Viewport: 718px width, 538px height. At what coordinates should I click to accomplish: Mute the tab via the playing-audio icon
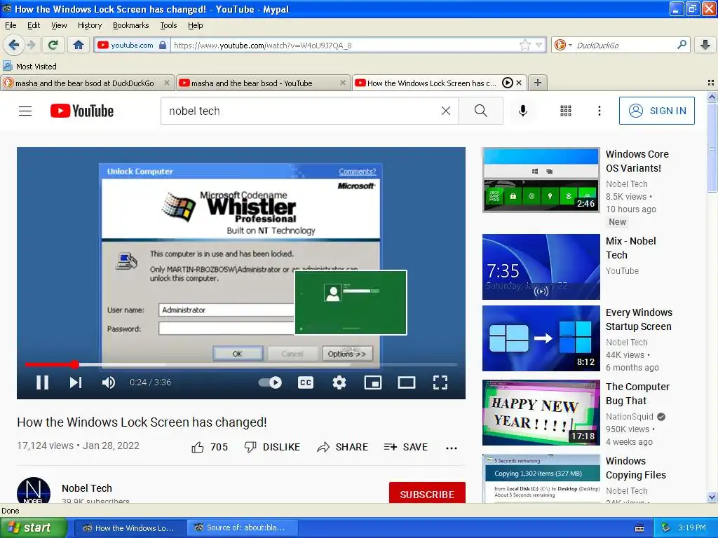pyautogui.click(x=508, y=83)
